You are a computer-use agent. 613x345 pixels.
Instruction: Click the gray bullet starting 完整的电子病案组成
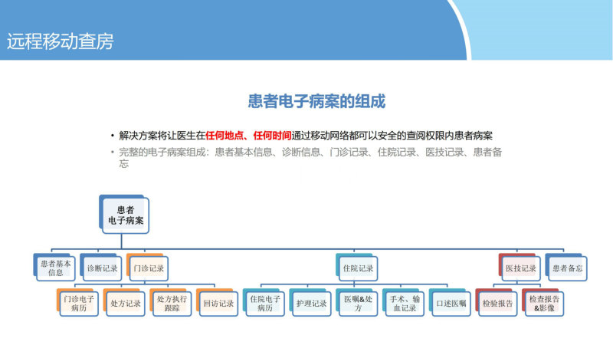310,158
